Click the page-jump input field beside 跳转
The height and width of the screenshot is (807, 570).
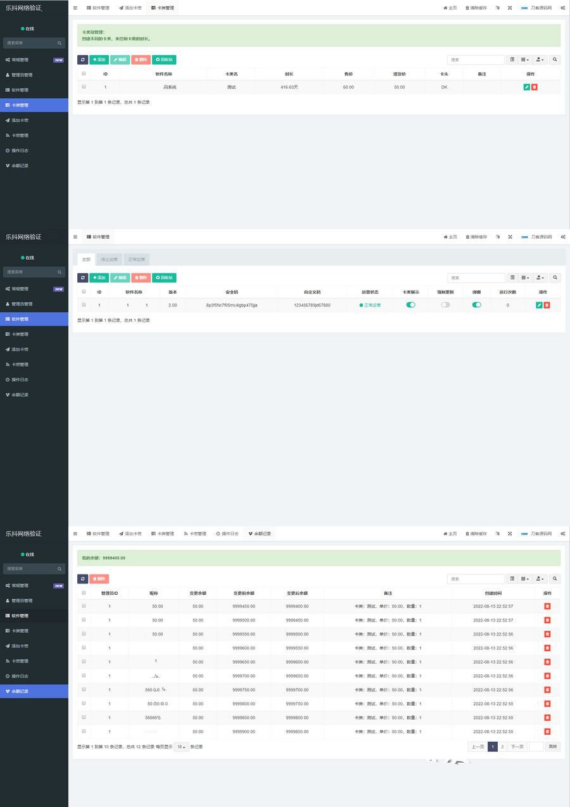pyautogui.click(x=536, y=747)
